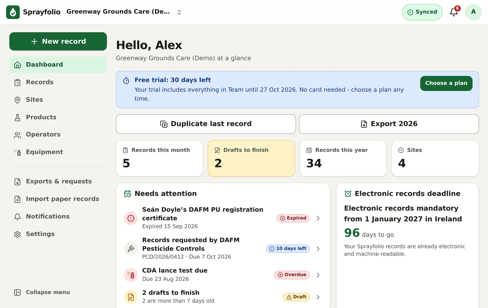
Task: Click the Free trial: 30 days left heading
Action: point(173,80)
